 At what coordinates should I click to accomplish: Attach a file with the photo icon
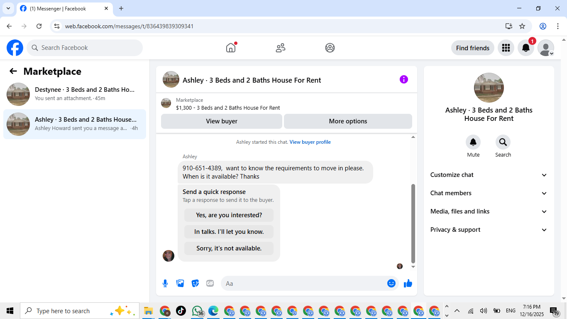point(180,283)
